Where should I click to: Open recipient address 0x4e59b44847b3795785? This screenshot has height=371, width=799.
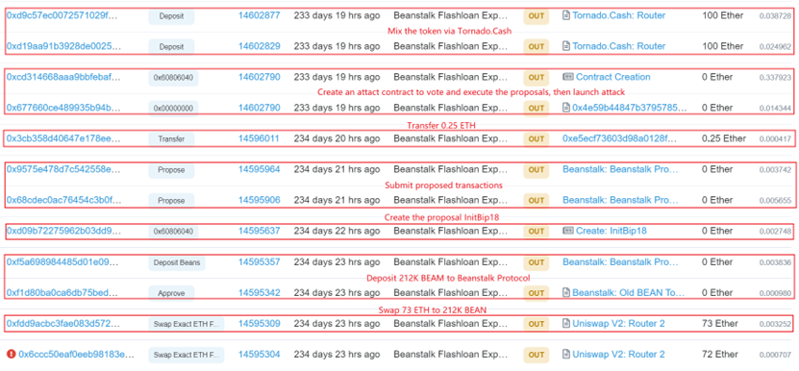click(630, 108)
